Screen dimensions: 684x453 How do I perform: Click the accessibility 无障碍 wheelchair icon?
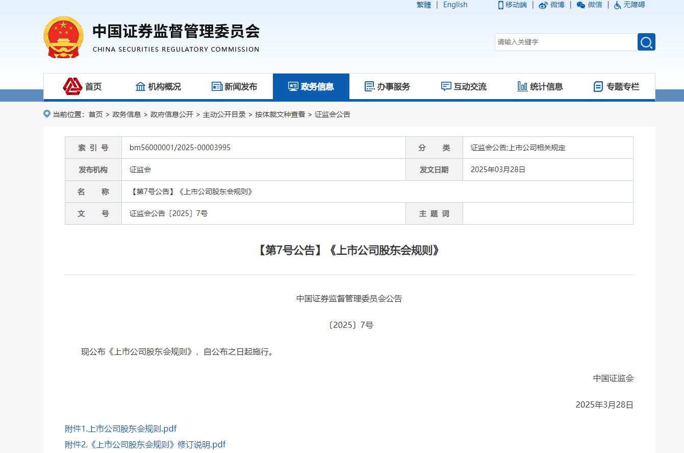coord(617,5)
